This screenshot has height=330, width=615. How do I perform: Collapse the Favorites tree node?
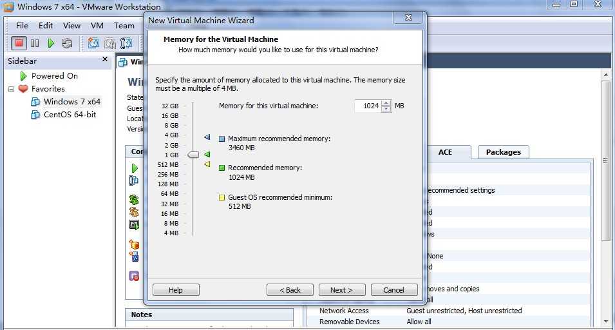pos(12,89)
